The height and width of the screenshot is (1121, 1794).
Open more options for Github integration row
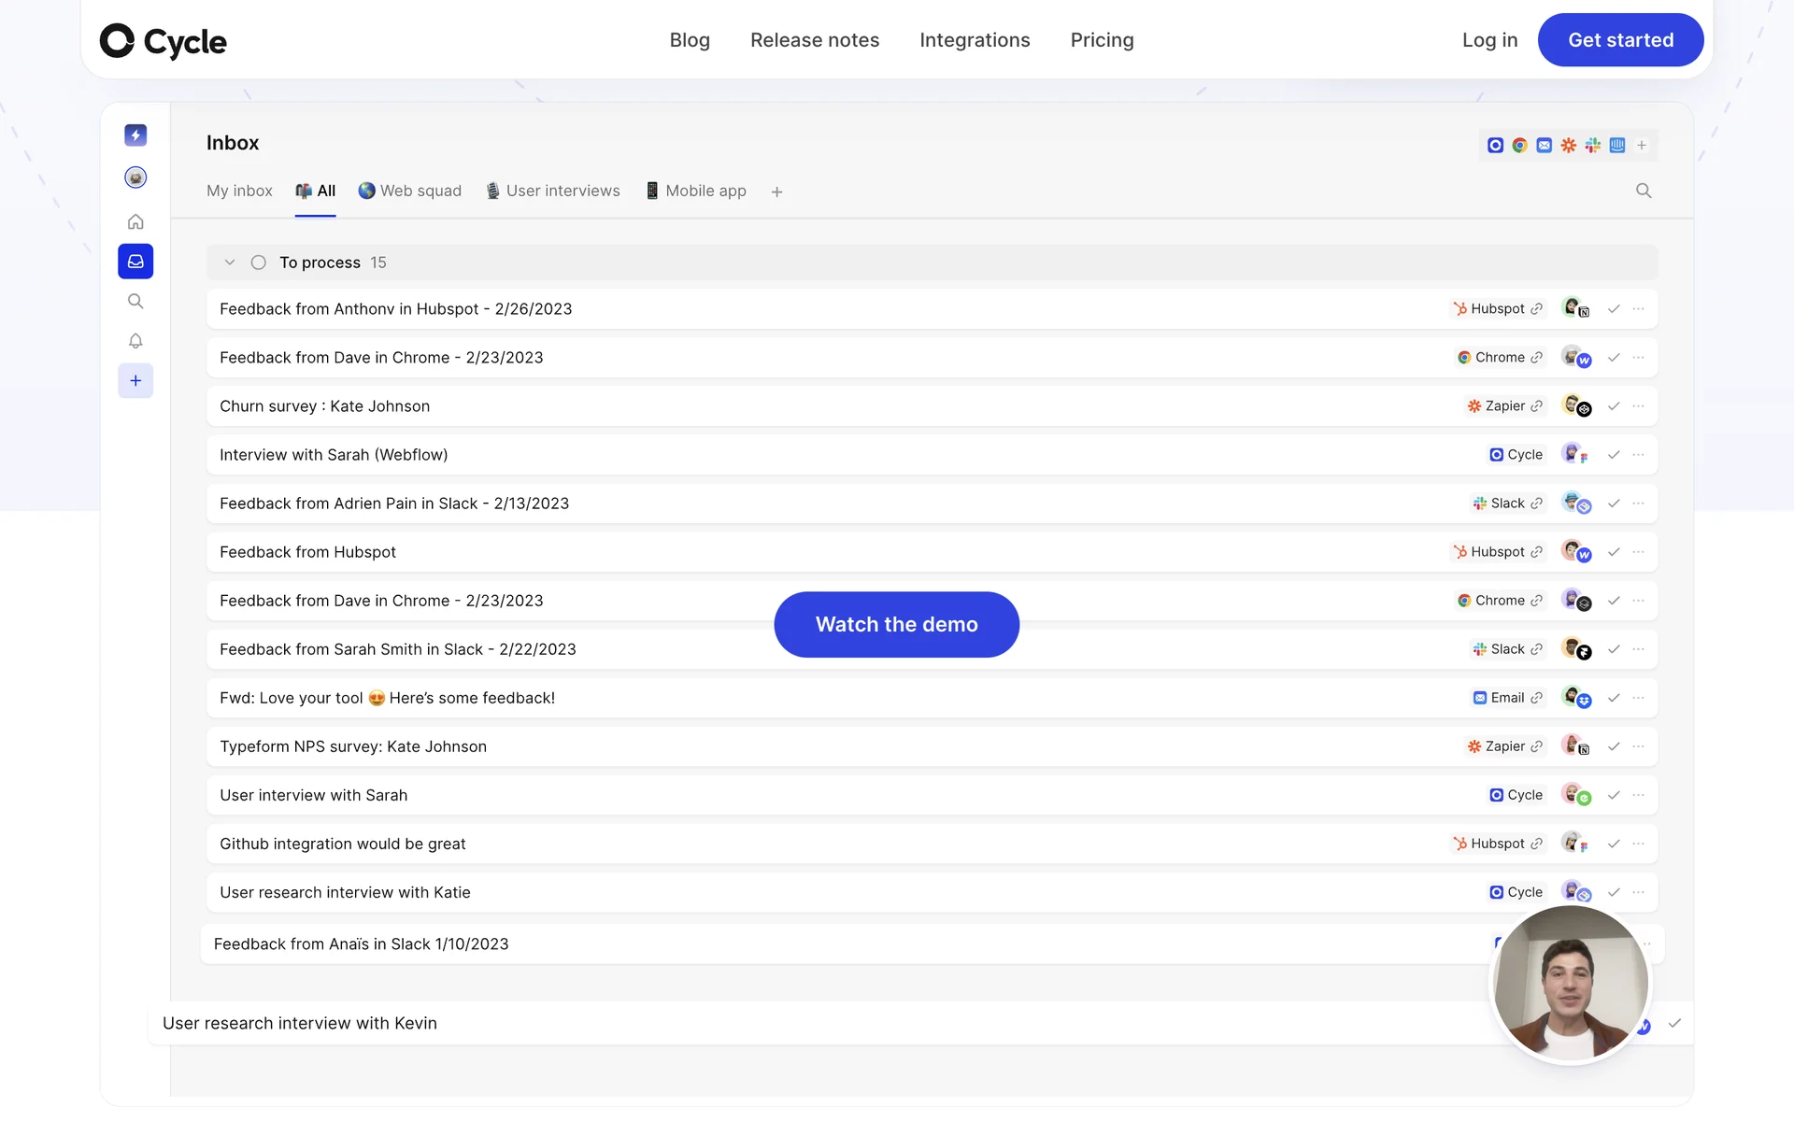point(1639,844)
